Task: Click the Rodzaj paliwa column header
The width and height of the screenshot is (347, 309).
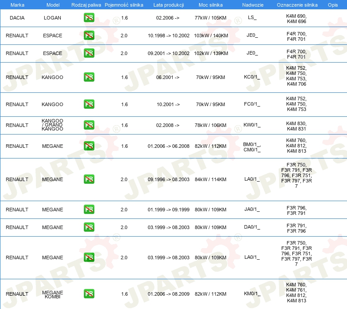Action: pyautogui.click(x=86, y=5)
